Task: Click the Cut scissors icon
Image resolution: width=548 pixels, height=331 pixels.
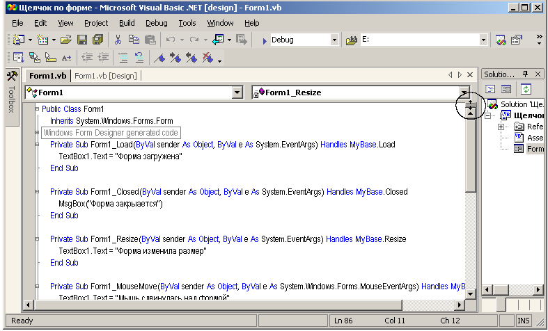Action: coord(118,40)
